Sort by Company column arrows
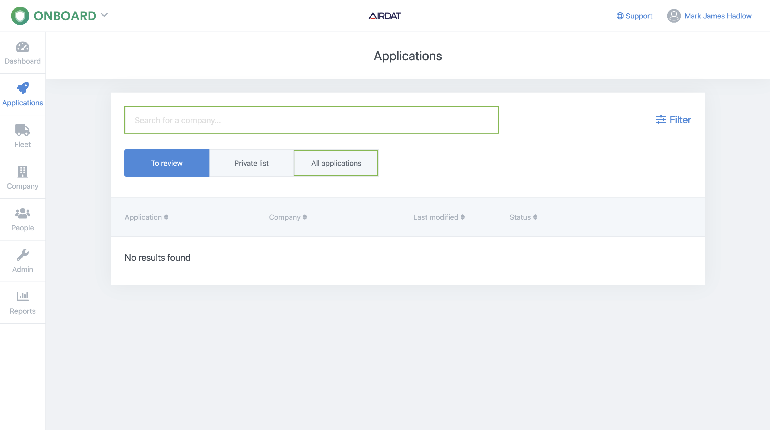 305,217
